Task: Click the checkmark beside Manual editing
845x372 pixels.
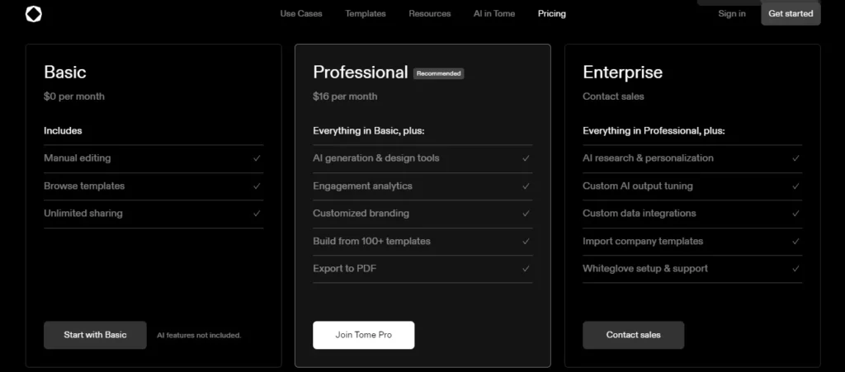Action: pos(257,158)
